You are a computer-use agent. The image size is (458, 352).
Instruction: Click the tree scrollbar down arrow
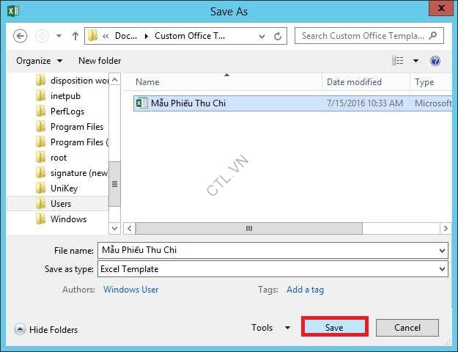click(x=114, y=228)
